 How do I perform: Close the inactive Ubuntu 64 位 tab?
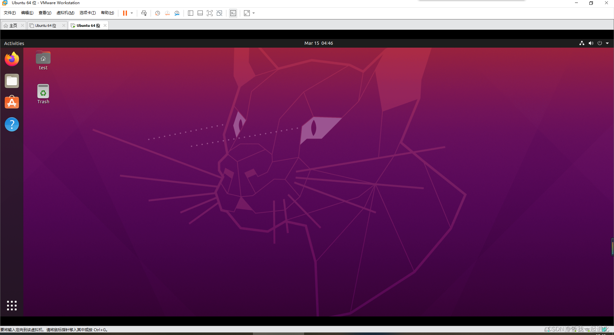[x=64, y=26]
